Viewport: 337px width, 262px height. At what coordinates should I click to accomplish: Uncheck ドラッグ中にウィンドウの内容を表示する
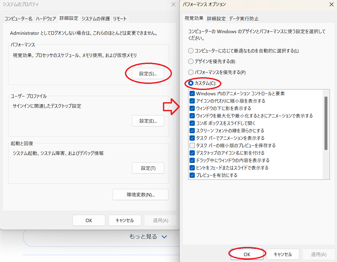(192, 160)
